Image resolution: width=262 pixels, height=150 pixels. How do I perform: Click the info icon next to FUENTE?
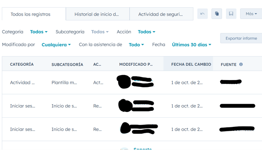coord(241,64)
